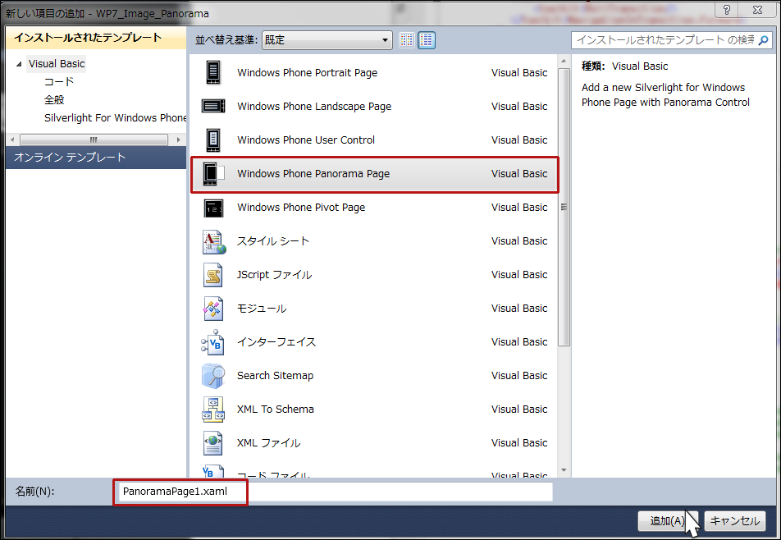Switch to medium icons list view

427,40
